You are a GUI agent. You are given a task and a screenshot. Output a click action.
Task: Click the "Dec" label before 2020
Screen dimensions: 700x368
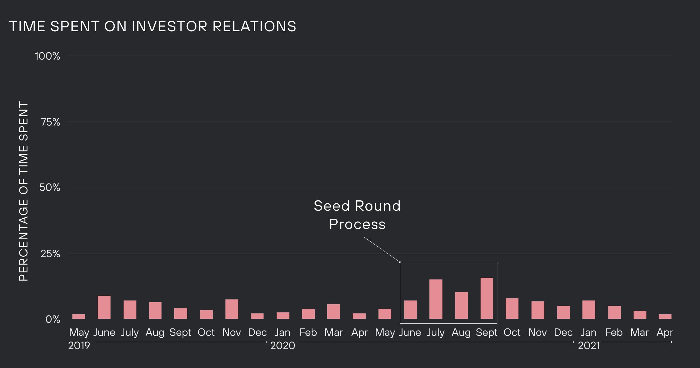point(257,333)
